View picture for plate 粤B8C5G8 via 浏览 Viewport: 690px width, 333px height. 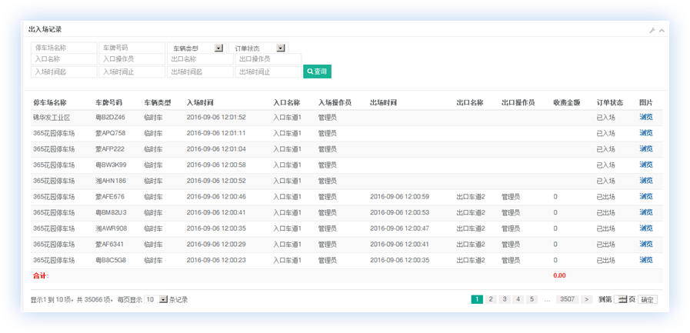tap(645, 260)
